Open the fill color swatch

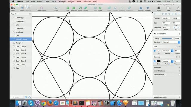[158, 51]
